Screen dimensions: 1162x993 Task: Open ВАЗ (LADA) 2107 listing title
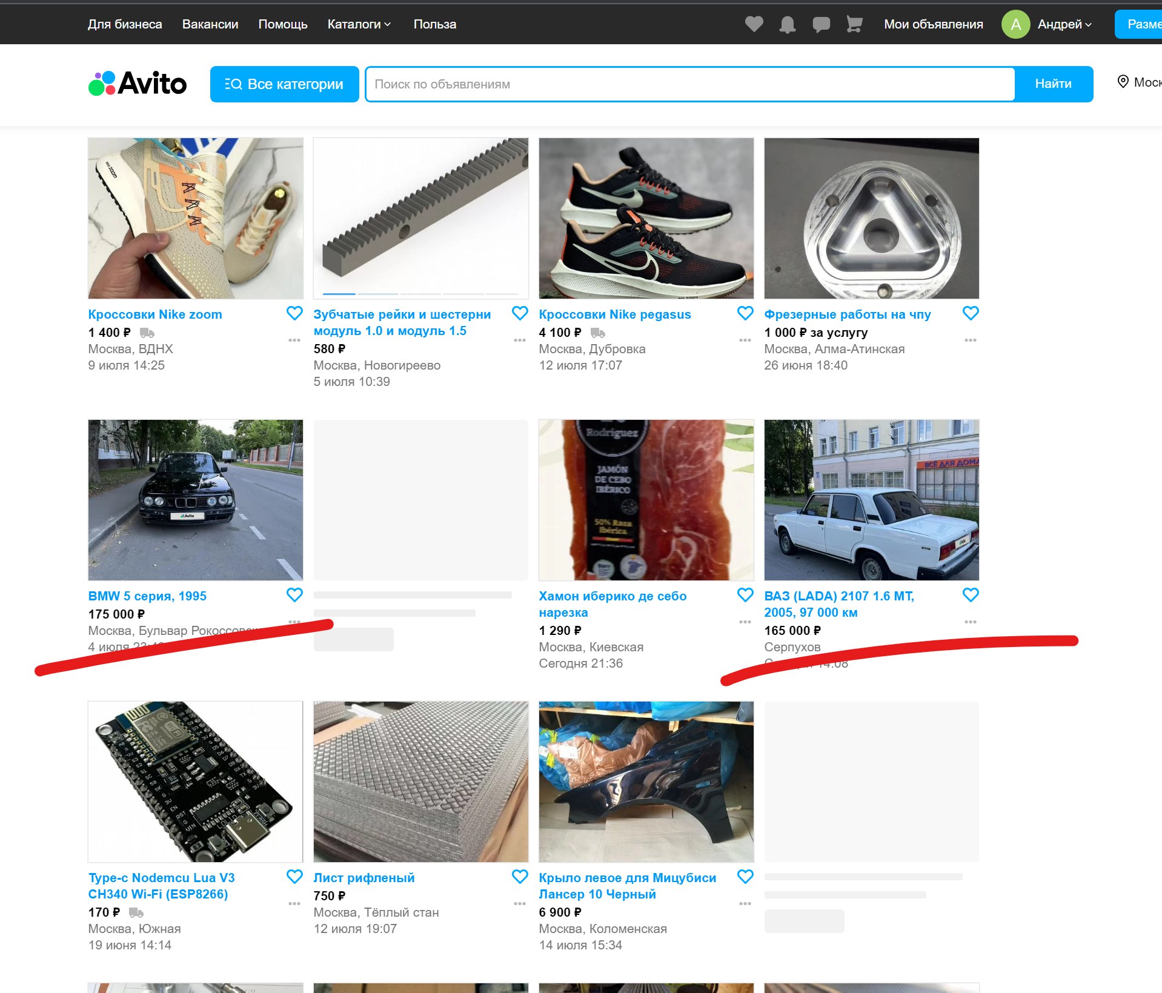pyautogui.click(x=839, y=605)
